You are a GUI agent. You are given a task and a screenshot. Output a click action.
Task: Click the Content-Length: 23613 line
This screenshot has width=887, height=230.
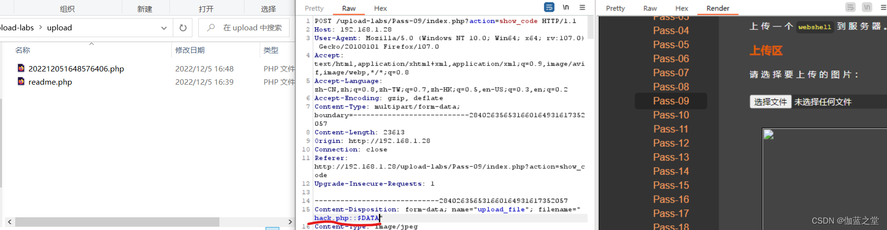359,132
